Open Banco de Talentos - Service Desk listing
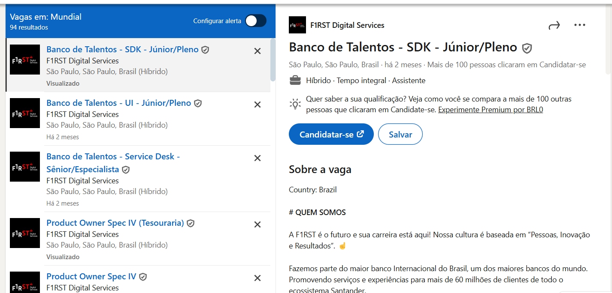The image size is (612, 293). 113,163
